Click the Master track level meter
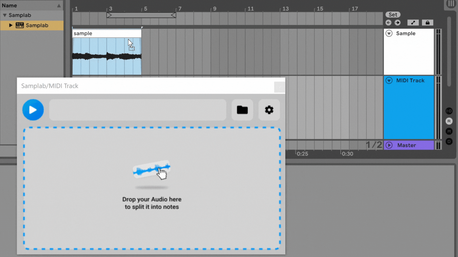Screen dimensions: 458x257 pyautogui.click(x=438, y=145)
